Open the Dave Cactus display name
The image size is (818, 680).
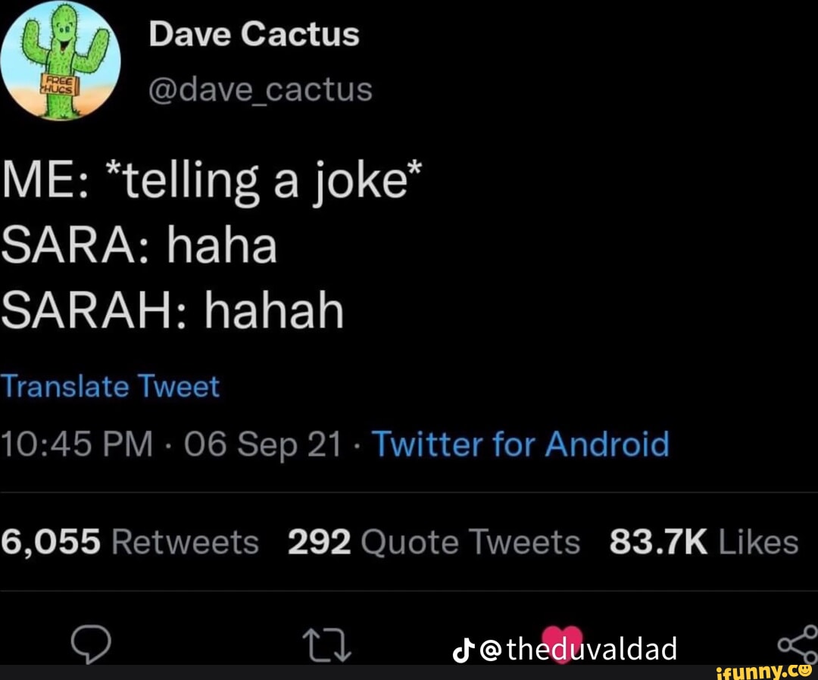(254, 34)
